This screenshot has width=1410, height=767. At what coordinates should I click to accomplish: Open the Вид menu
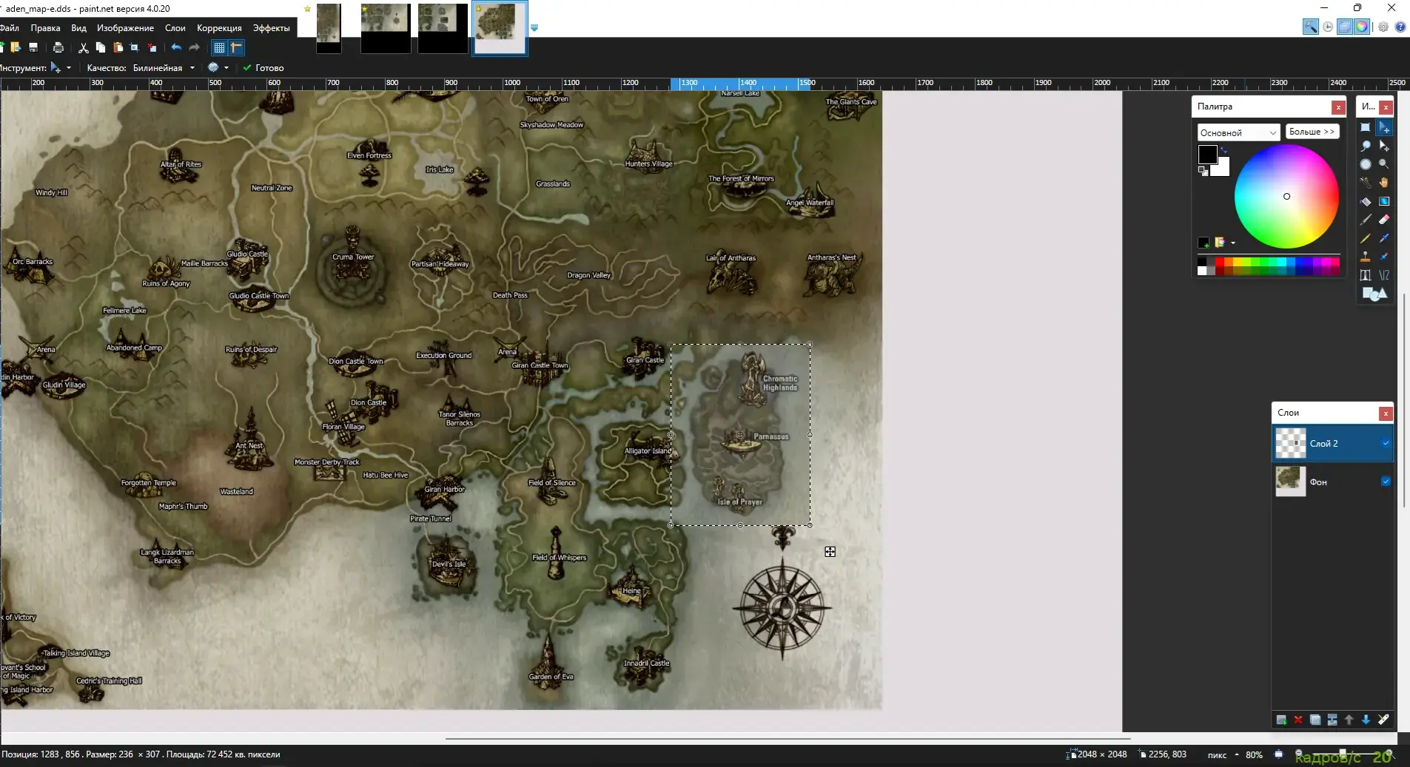coord(78,28)
